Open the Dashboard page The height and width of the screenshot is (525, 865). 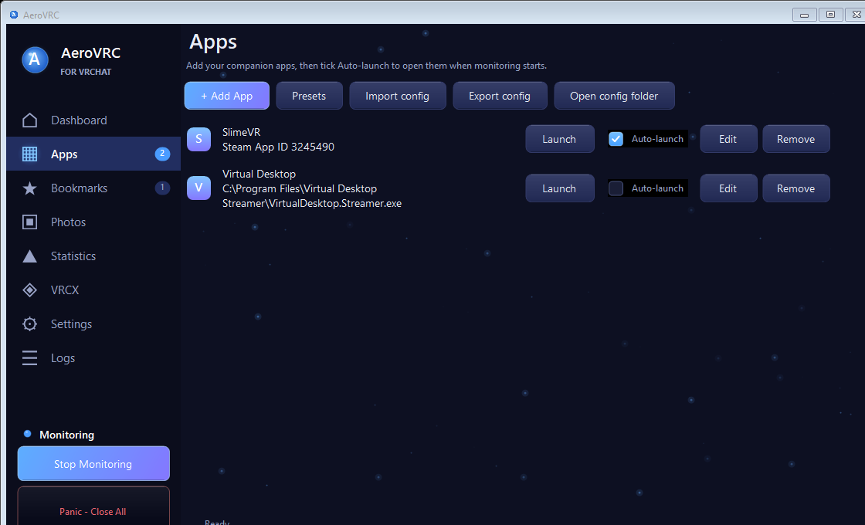pos(93,120)
